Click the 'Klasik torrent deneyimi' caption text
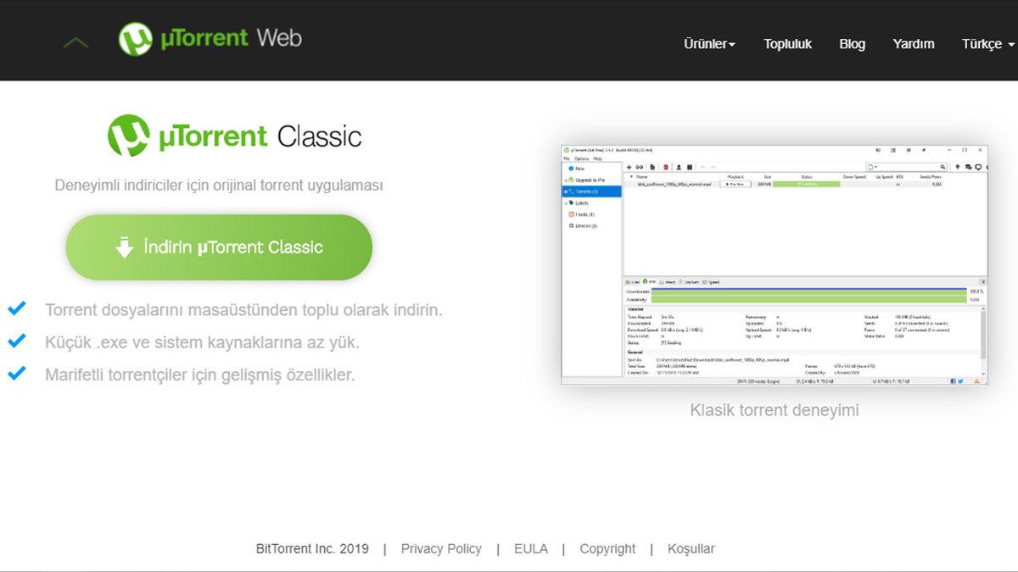This screenshot has width=1018, height=572. click(774, 410)
